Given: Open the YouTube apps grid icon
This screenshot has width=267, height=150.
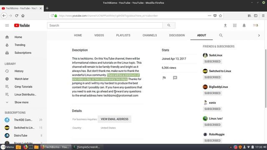Looking at the screenshot, I should tap(234, 25).
